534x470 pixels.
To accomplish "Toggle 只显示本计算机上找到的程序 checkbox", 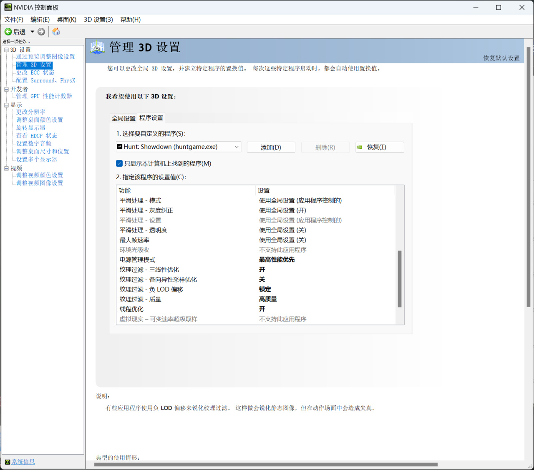I will [119, 163].
